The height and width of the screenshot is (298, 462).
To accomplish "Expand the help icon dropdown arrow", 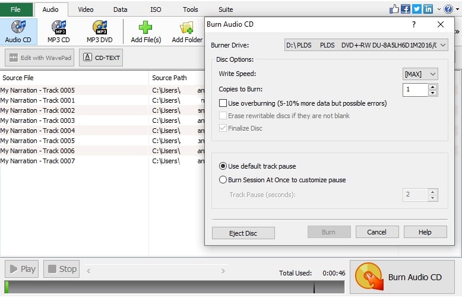I will click(x=458, y=9).
